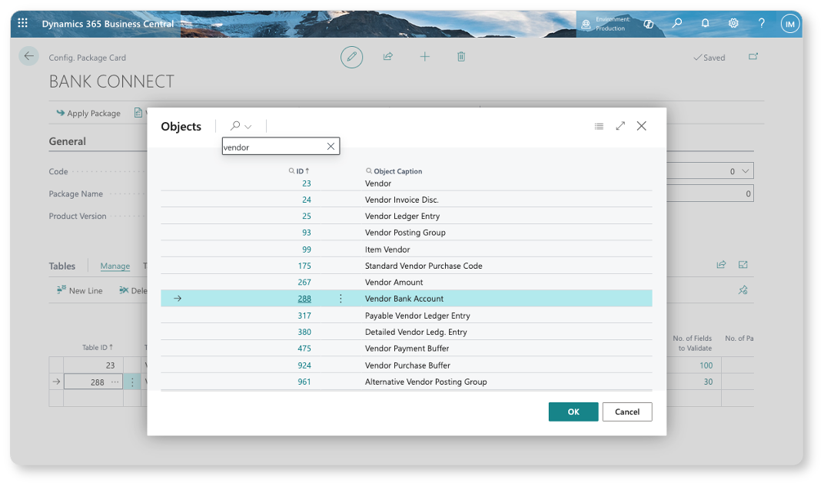
Task: Click Apply Package action
Action: tap(88, 114)
